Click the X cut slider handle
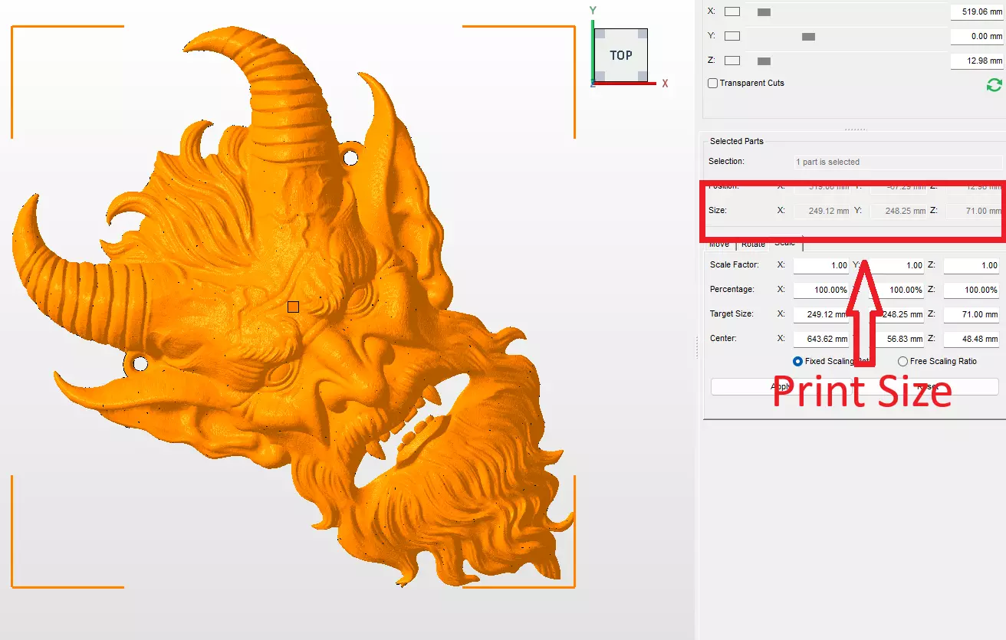The width and height of the screenshot is (1006, 640). click(764, 12)
